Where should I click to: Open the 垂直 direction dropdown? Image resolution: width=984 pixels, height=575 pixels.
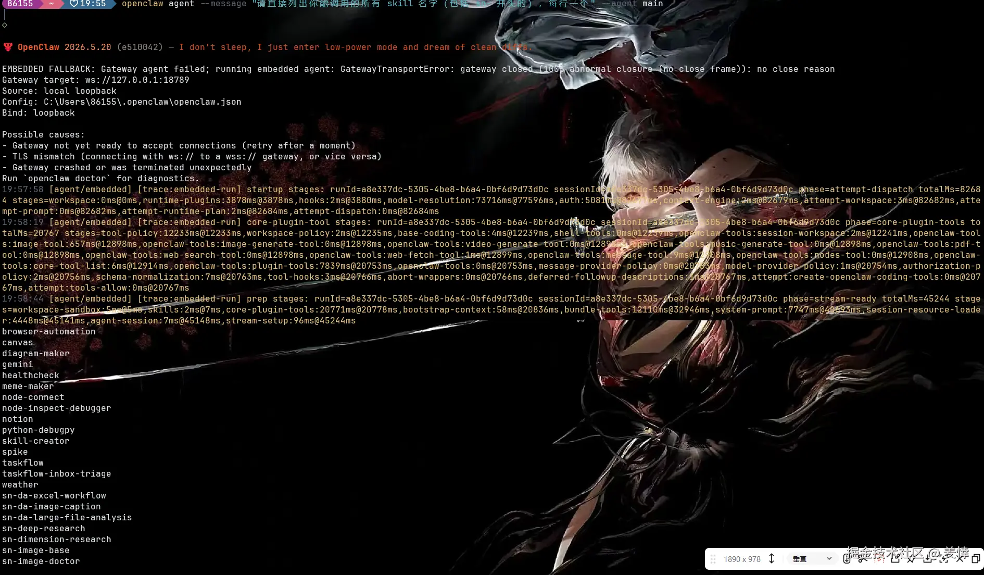tap(812, 559)
